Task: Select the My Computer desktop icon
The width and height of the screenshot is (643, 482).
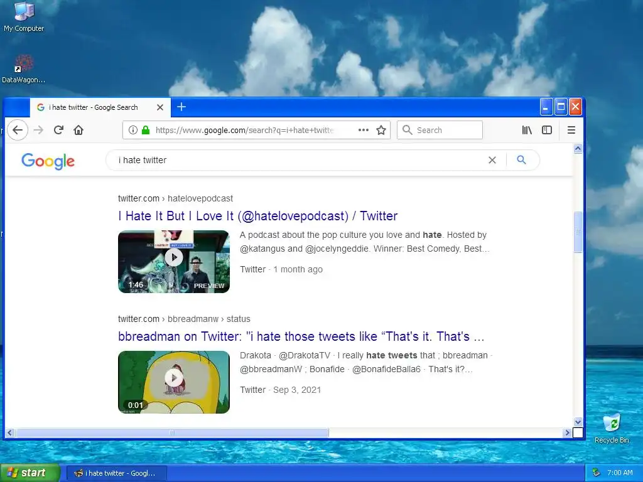Action: [24, 17]
